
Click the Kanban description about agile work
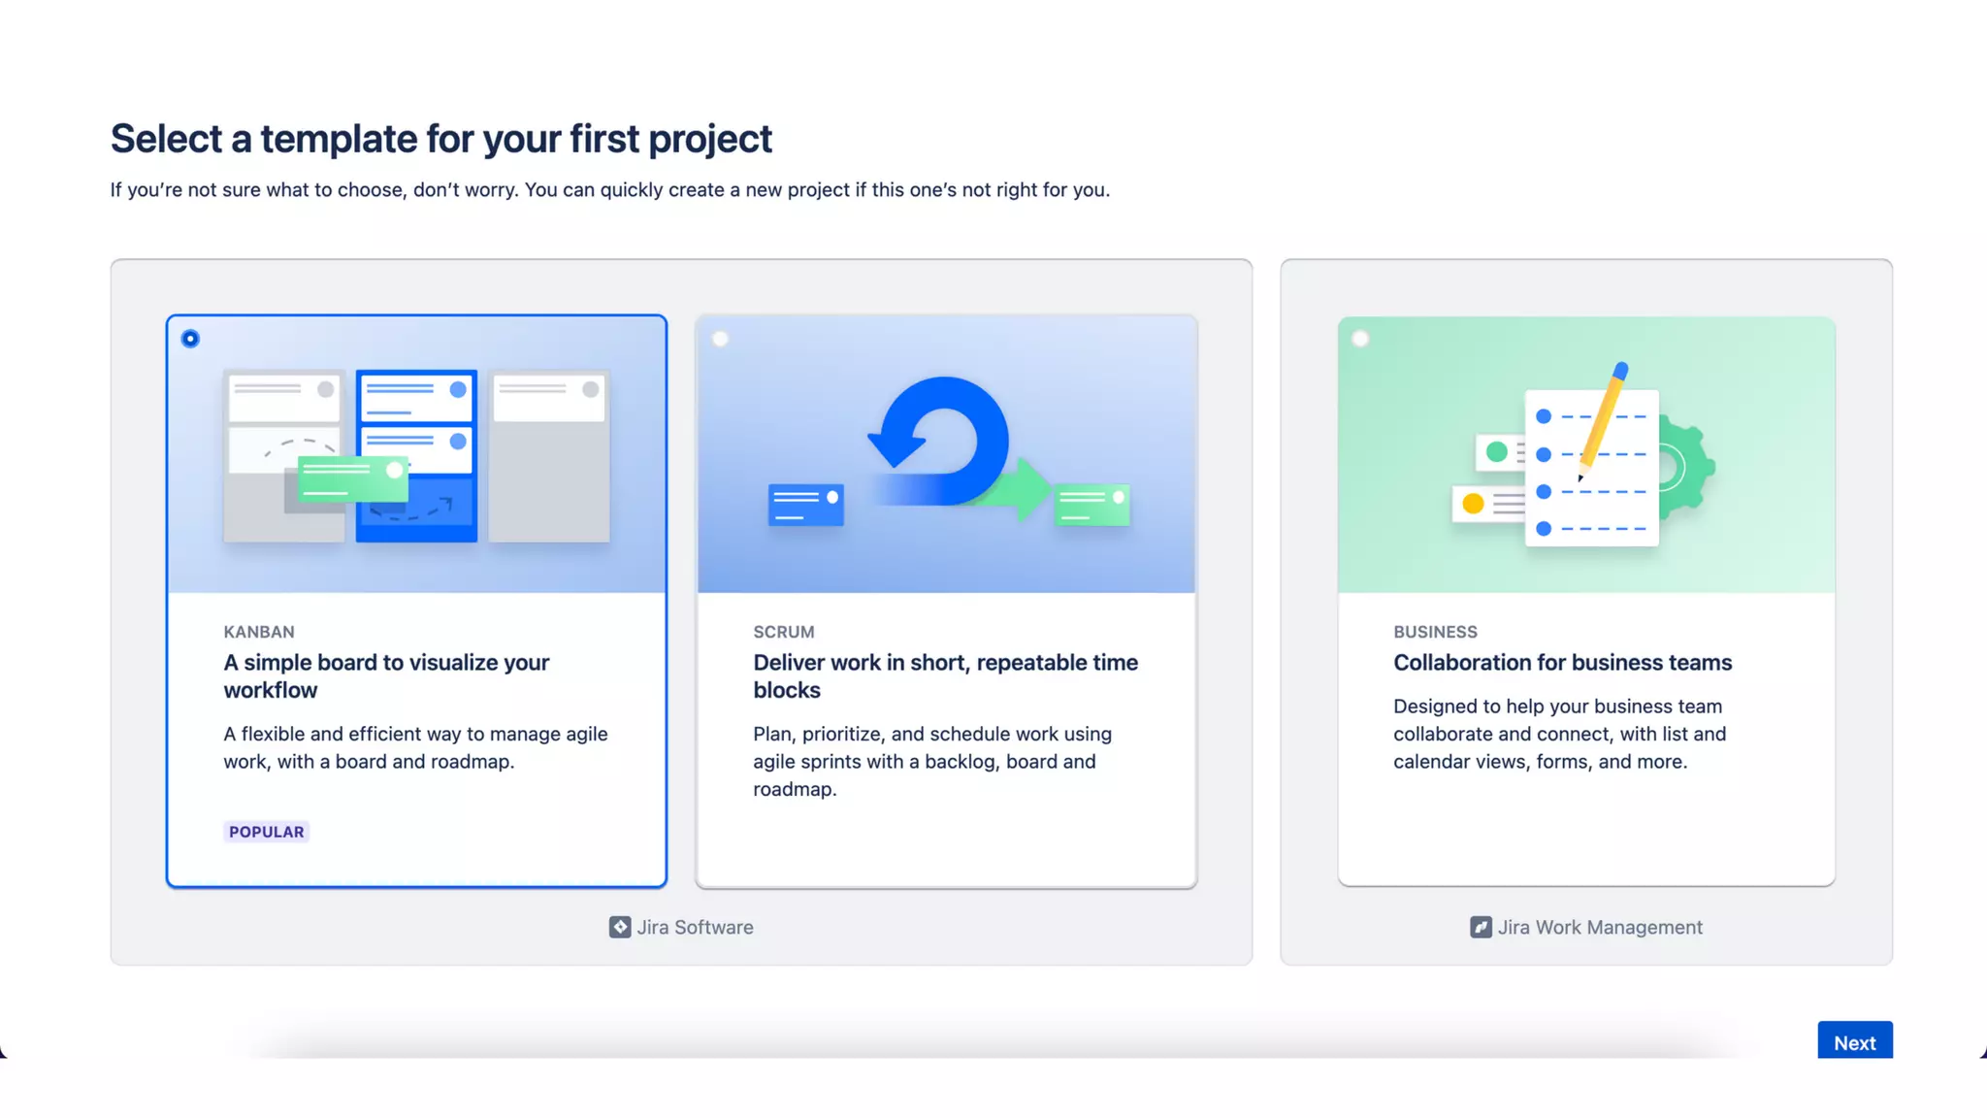415,748
